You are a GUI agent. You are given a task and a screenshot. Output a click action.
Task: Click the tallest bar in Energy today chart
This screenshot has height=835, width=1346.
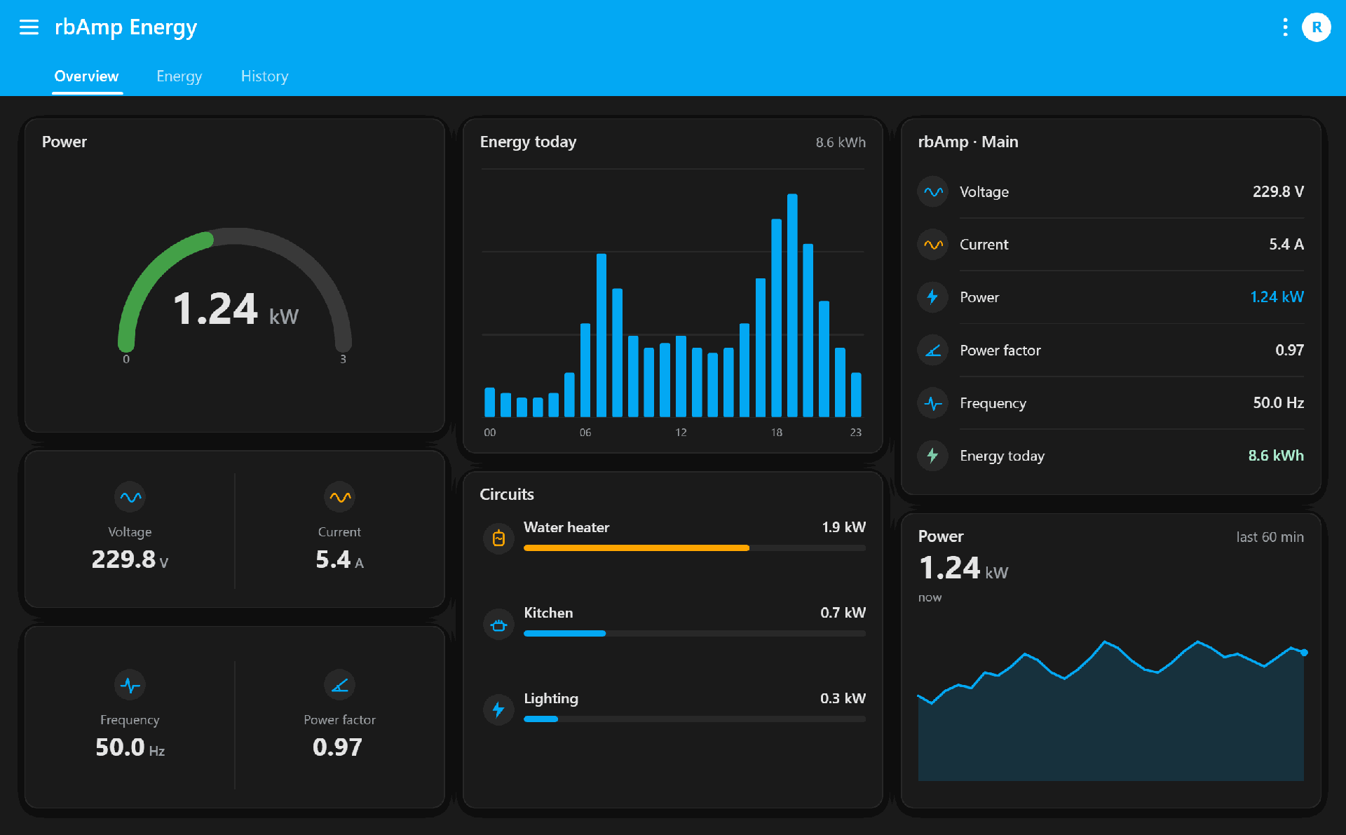pyautogui.click(x=792, y=306)
